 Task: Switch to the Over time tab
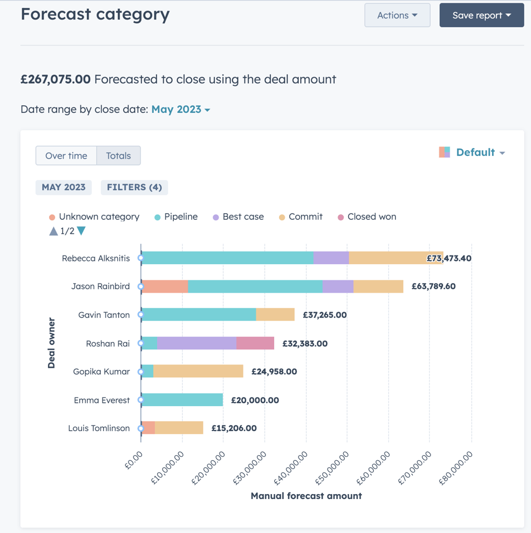[66, 156]
